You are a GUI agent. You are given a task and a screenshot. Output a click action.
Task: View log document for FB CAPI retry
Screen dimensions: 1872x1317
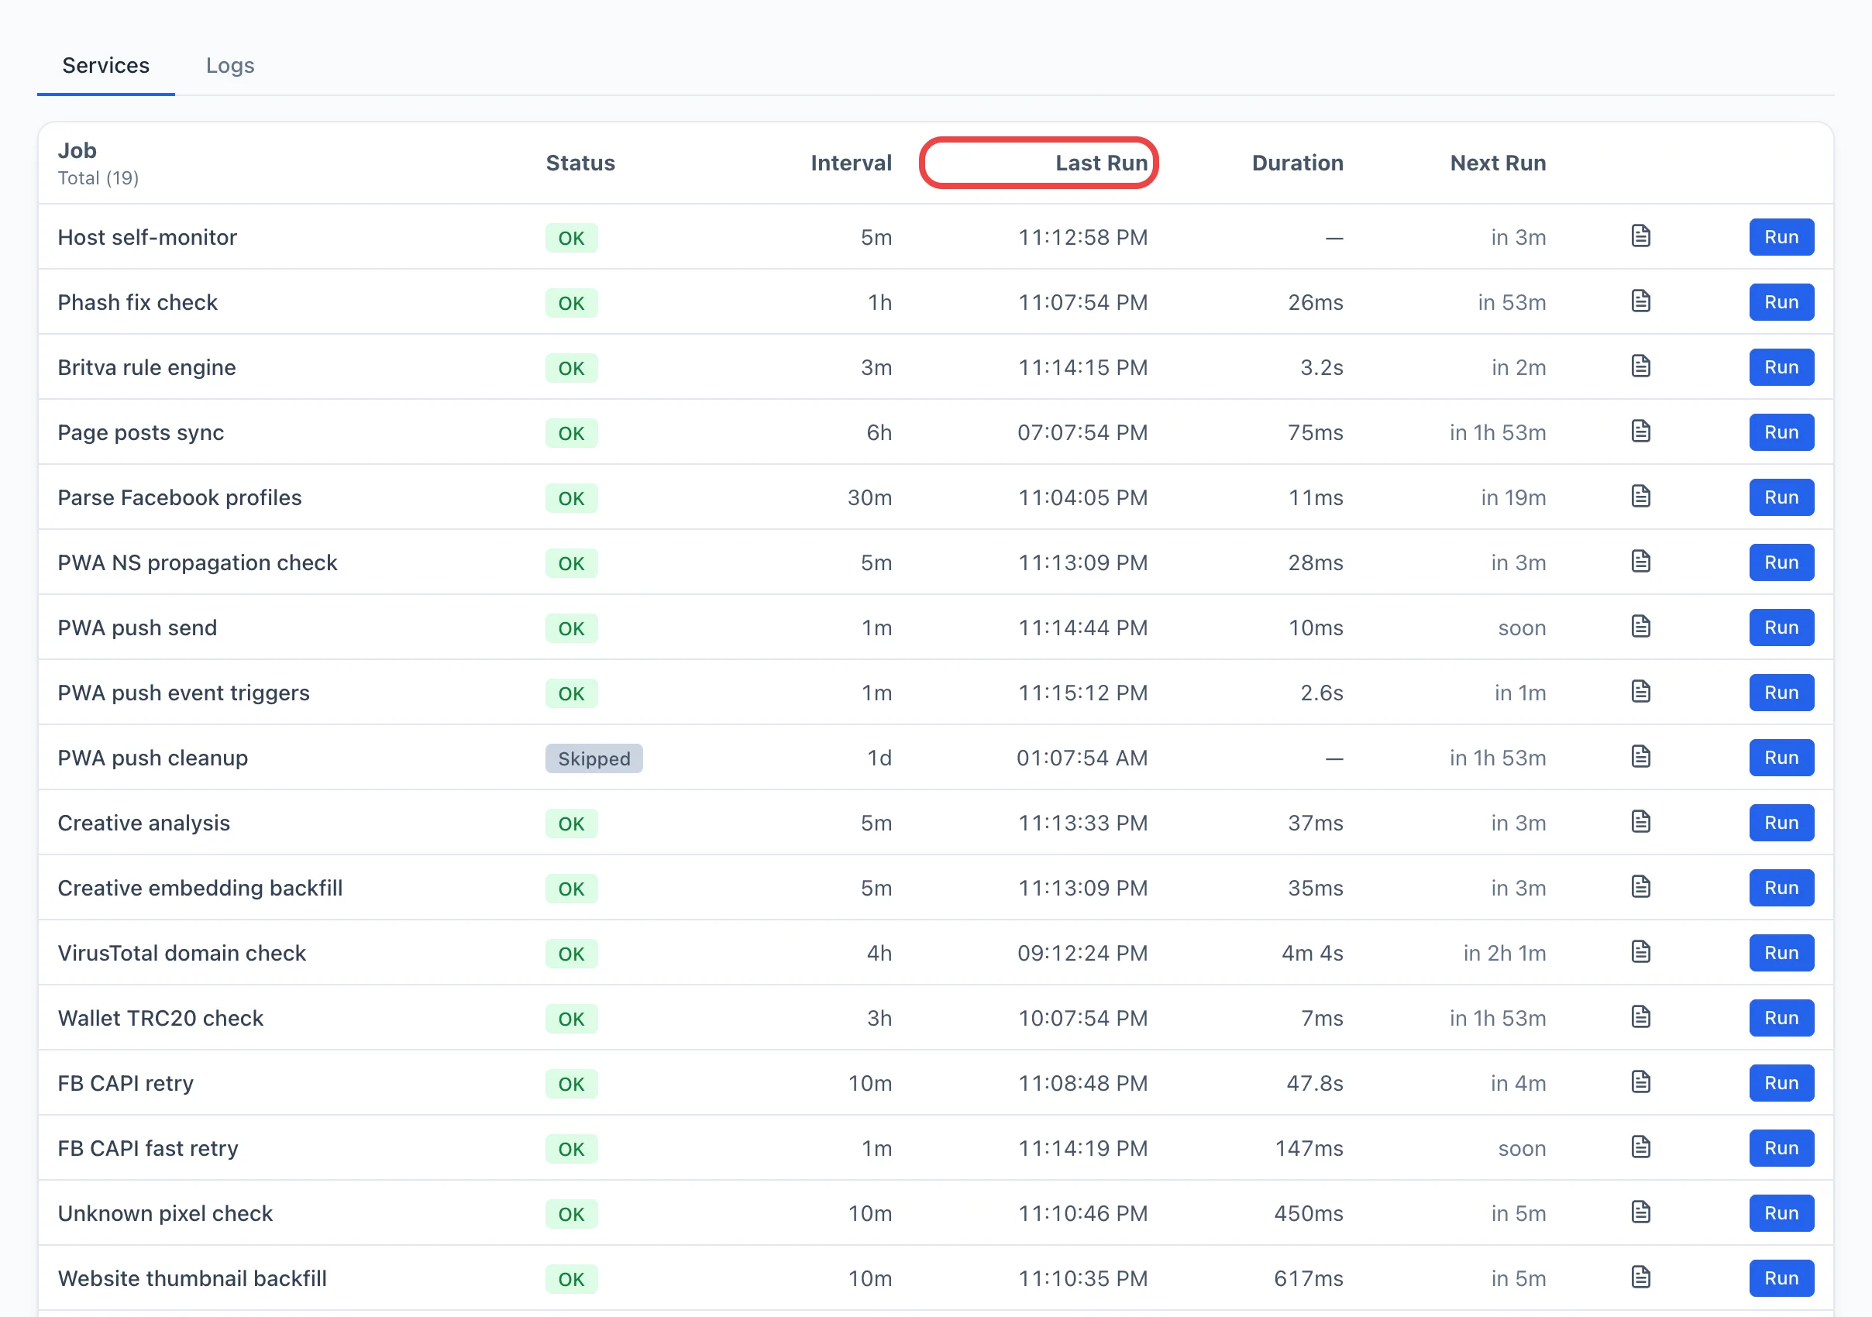(1640, 1082)
